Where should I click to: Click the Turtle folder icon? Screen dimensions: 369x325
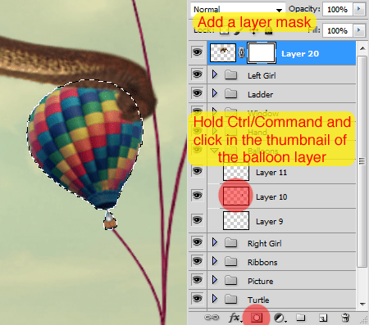pyautogui.click(x=230, y=299)
